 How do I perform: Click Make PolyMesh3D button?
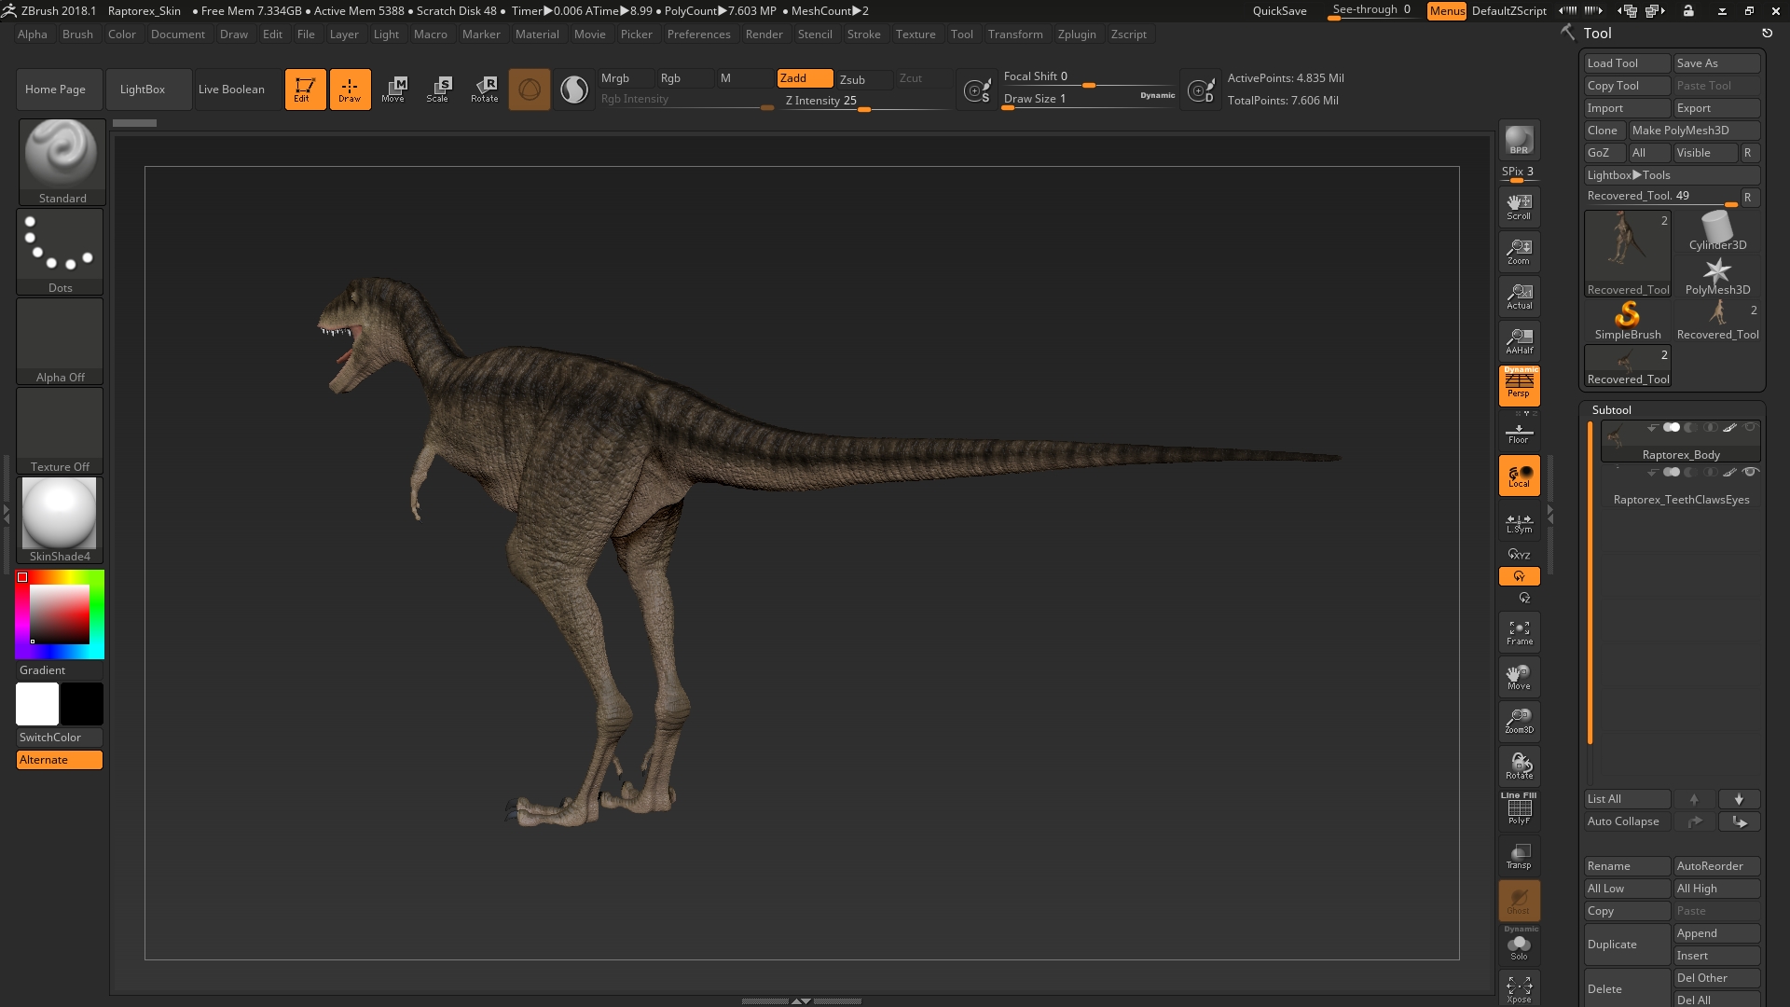1694,131
